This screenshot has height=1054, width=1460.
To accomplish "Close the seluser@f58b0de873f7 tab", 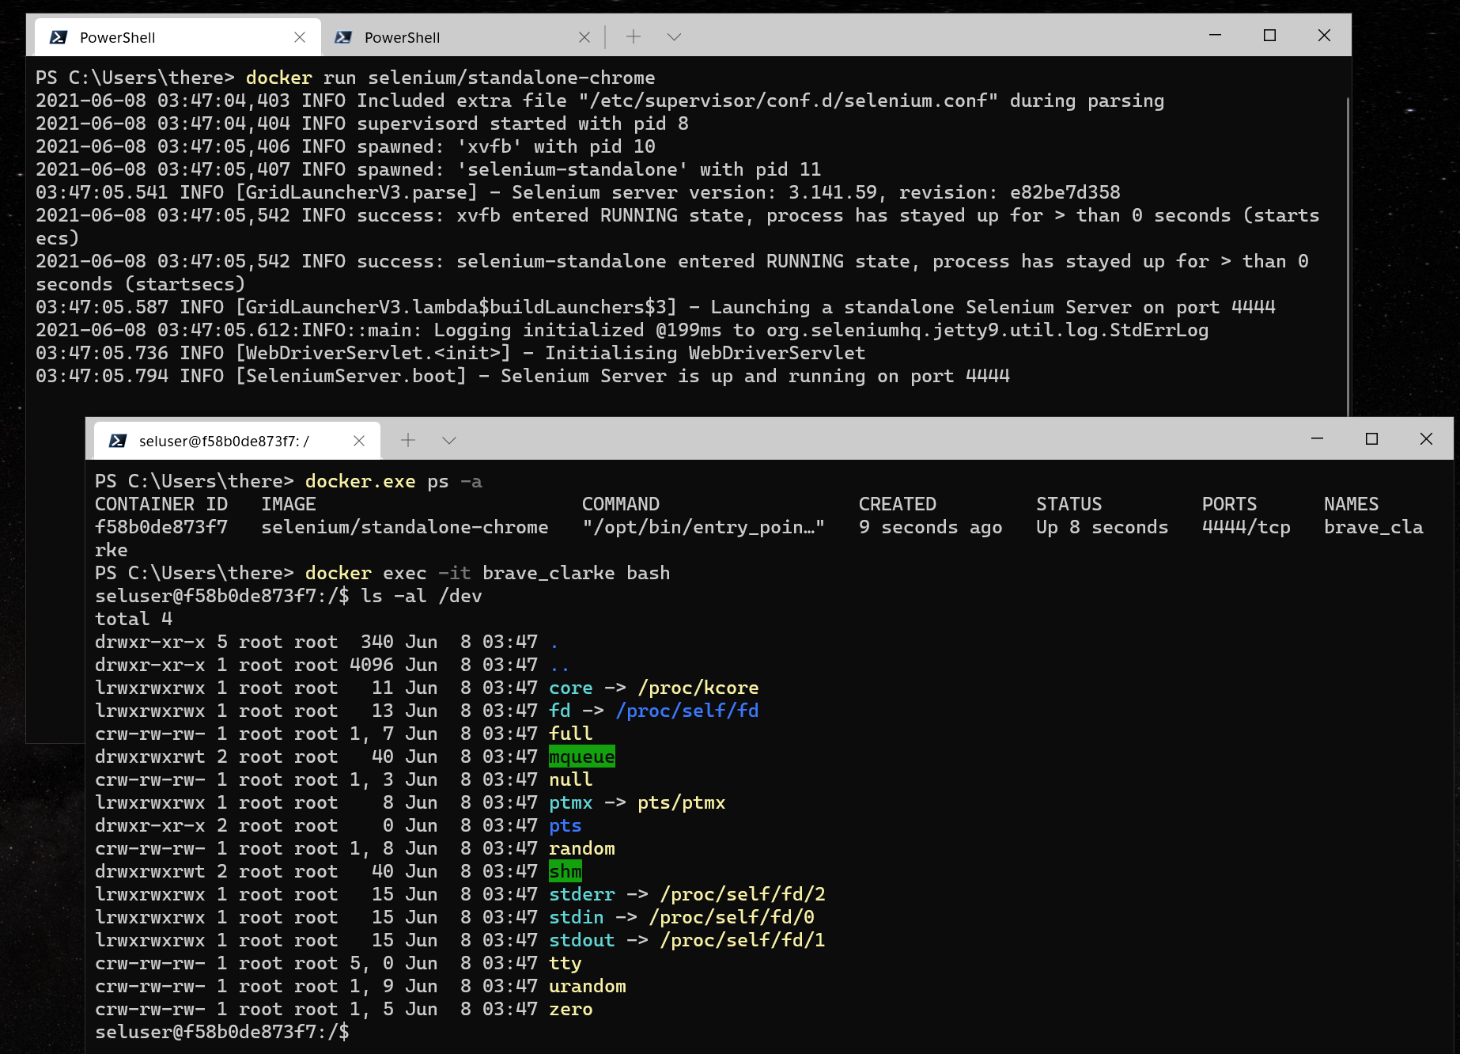I will click(x=360, y=441).
